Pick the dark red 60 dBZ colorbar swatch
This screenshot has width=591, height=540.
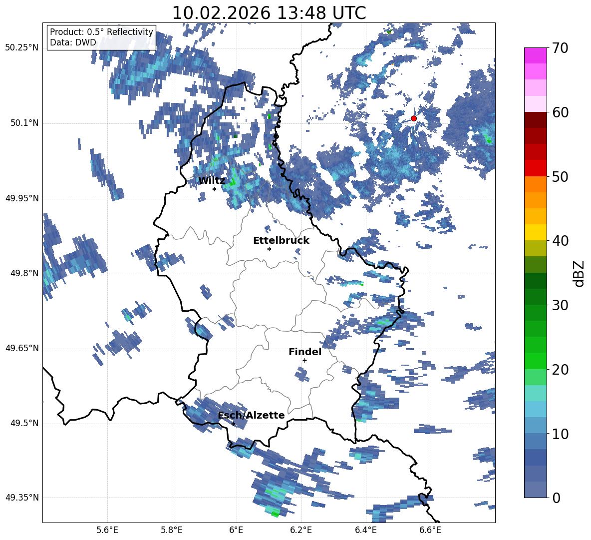tap(535, 119)
